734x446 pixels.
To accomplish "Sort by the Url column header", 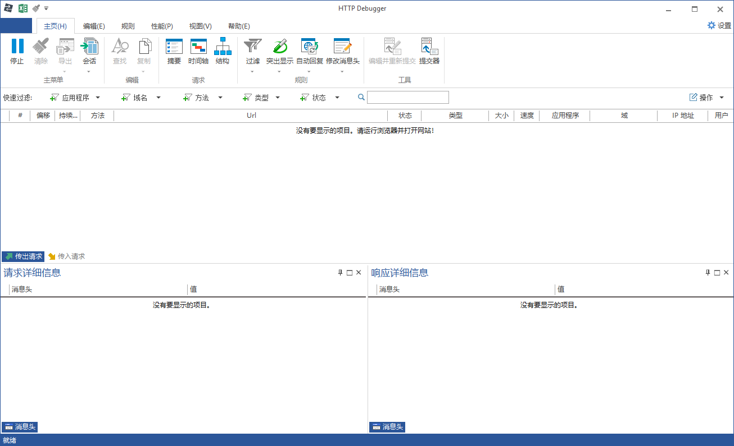I will (x=251, y=116).
